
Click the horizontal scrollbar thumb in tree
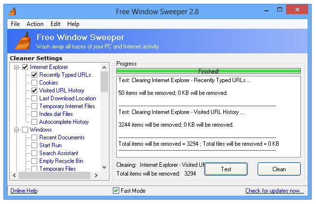tap(54, 175)
